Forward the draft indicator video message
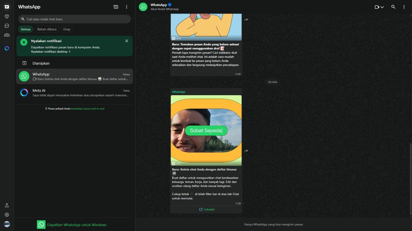Screen dimensions: 412x231 pyautogui.click(x=246, y=20)
